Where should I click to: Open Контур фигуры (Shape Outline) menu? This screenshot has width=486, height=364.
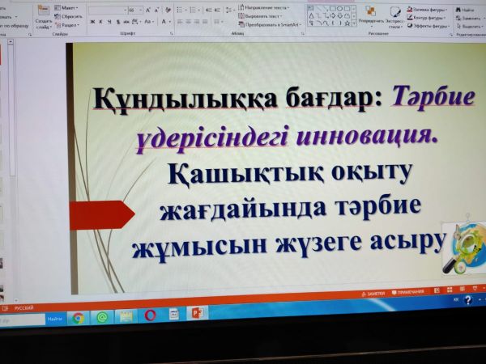pos(426,18)
